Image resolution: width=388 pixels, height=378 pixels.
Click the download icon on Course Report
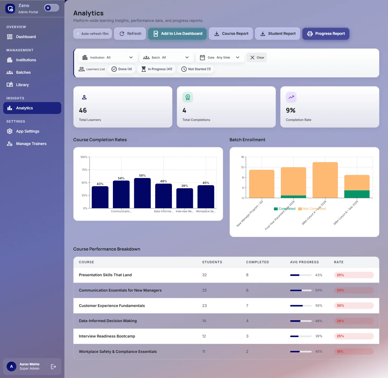coord(217,34)
